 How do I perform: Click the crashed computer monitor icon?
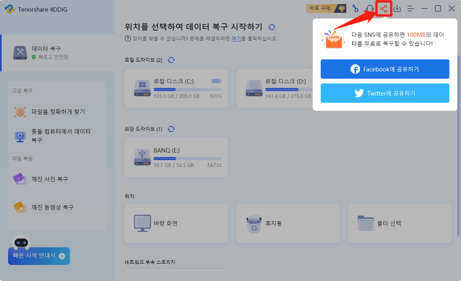pos(20,136)
